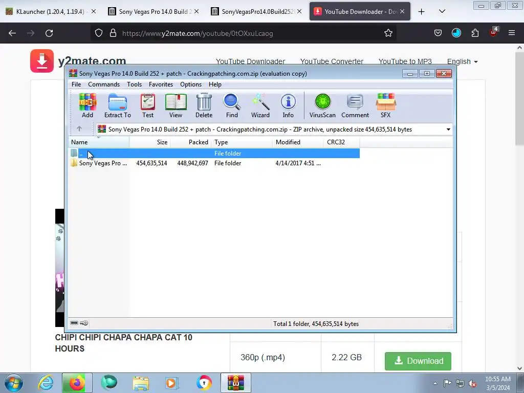Click the Delete trash can icon
Image resolution: width=524 pixels, height=393 pixels.
click(x=204, y=105)
